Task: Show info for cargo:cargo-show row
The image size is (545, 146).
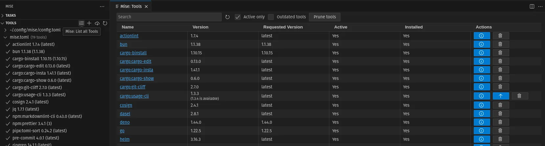Action: [x=482, y=78]
